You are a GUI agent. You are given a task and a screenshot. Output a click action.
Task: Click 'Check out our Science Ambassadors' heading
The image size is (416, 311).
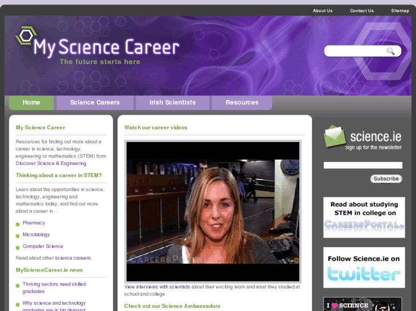click(x=172, y=306)
